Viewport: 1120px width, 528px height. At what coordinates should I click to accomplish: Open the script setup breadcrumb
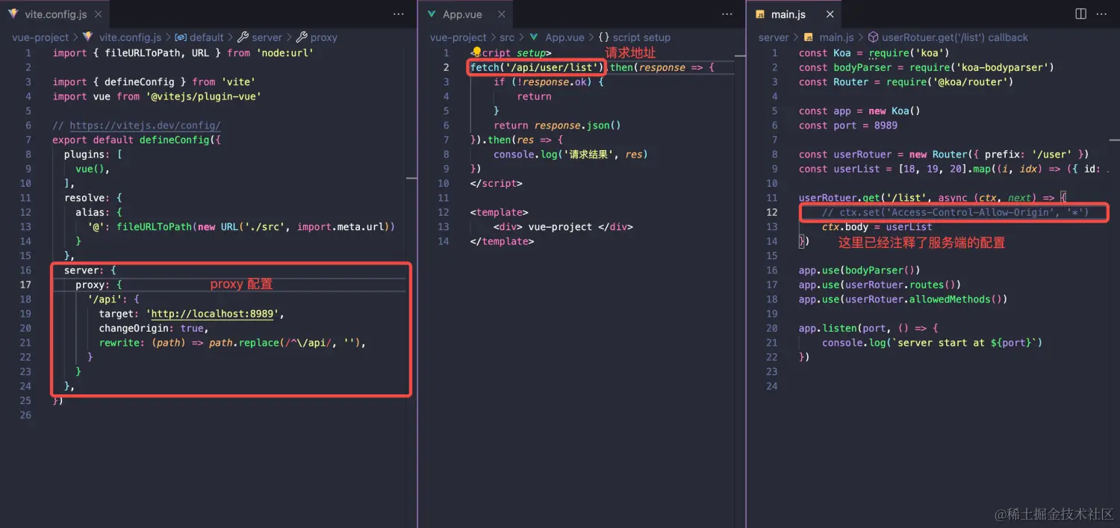(x=635, y=37)
